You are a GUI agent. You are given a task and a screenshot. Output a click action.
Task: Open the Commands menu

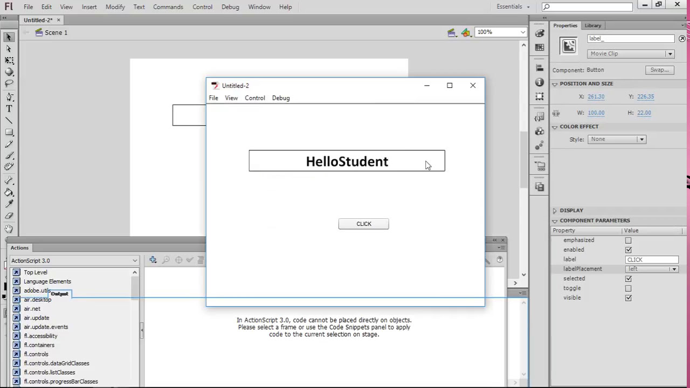(x=168, y=7)
